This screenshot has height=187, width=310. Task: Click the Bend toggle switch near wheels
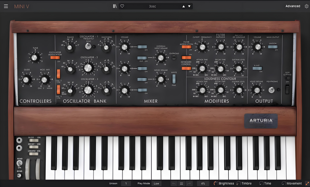19,163
